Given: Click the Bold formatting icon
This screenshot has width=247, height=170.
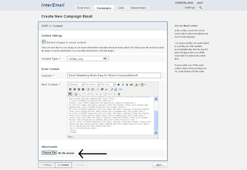Looking at the screenshot, I should (x=119, y=84).
